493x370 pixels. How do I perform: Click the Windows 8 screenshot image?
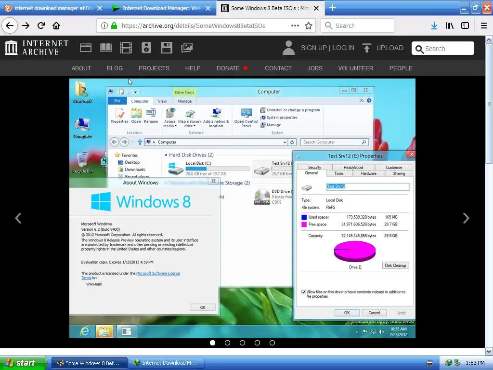242,208
